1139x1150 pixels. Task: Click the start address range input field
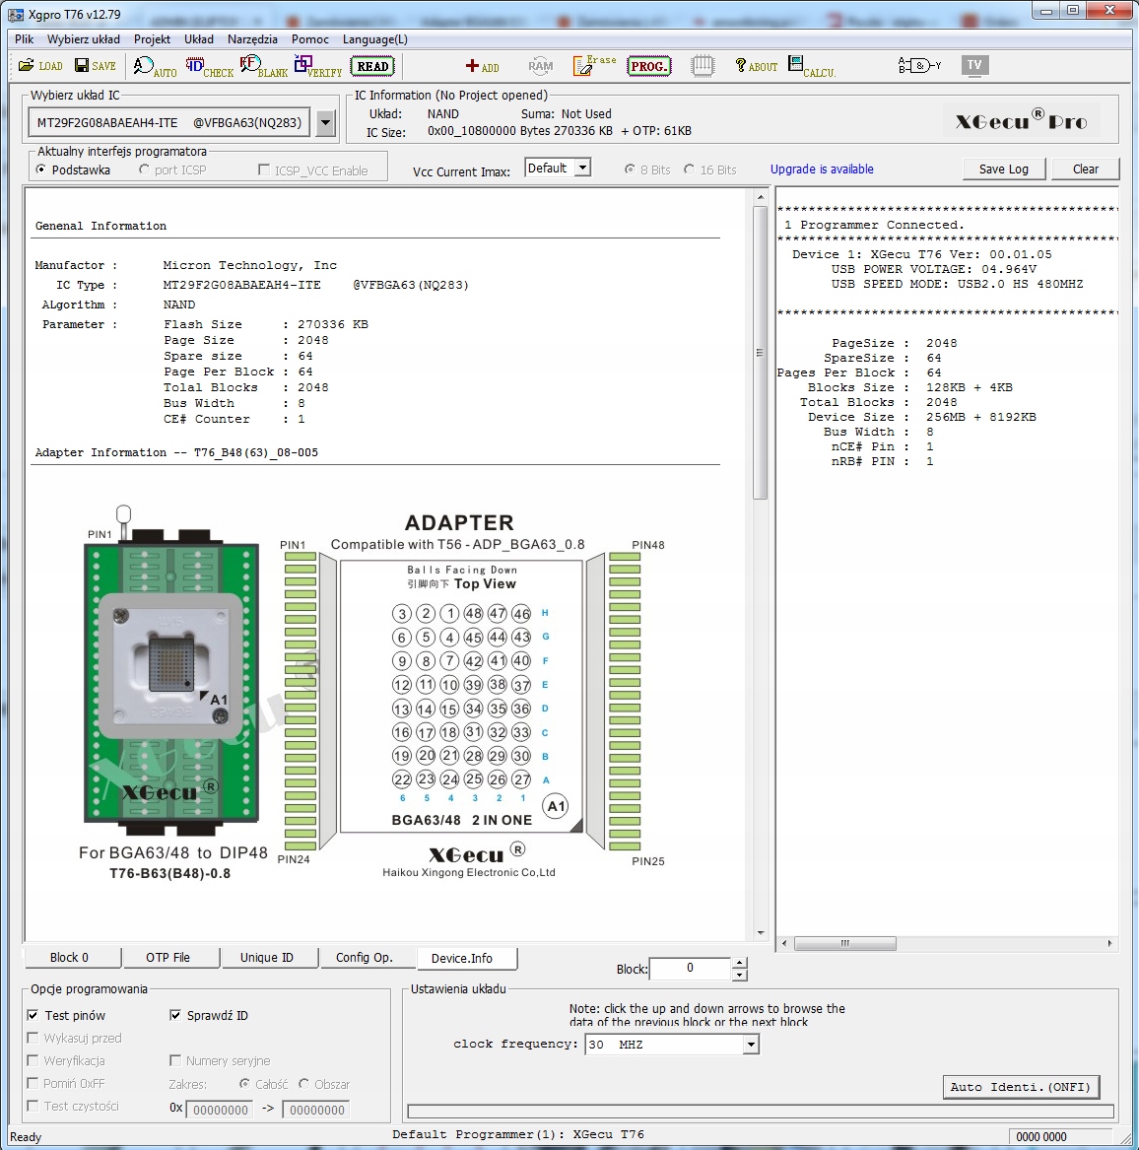220,1110
